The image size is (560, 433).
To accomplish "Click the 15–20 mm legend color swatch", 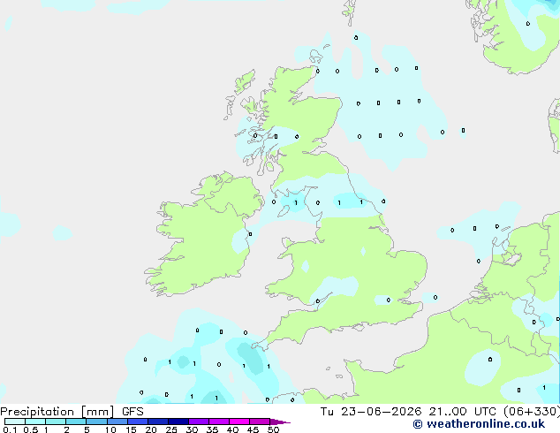I will 137,422.
